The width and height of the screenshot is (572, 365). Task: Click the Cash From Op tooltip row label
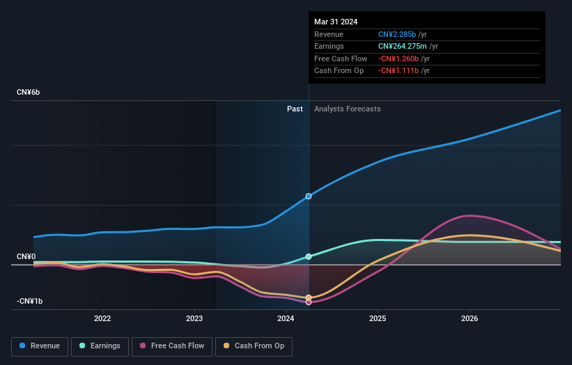tap(339, 71)
